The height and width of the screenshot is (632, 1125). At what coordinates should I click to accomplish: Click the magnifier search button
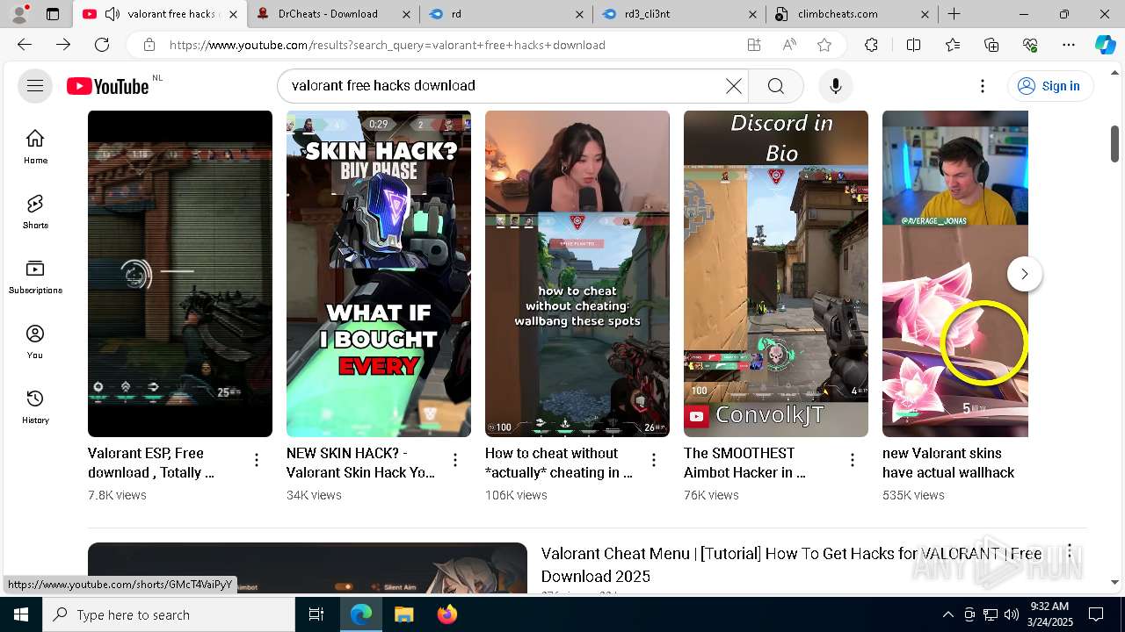click(x=775, y=86)
